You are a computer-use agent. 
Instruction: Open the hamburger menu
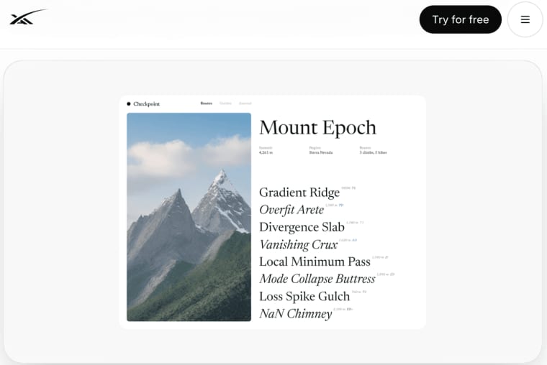(525, 19)
